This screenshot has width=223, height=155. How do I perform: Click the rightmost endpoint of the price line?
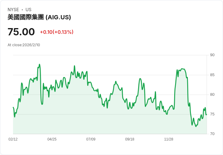pyautogui.click(x=206, y=115)
